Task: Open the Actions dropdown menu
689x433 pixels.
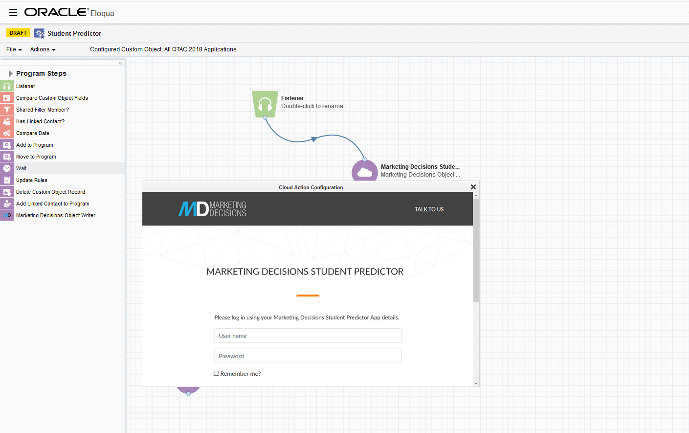Action: pos(43,49)
